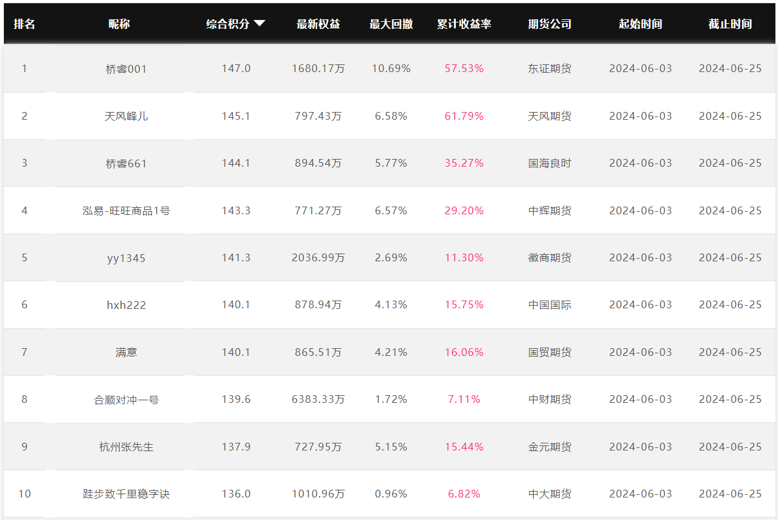The height and width of the screenshot is (520, 778).
Task: Click the return rate 16.06%
Action: [464, 352]
